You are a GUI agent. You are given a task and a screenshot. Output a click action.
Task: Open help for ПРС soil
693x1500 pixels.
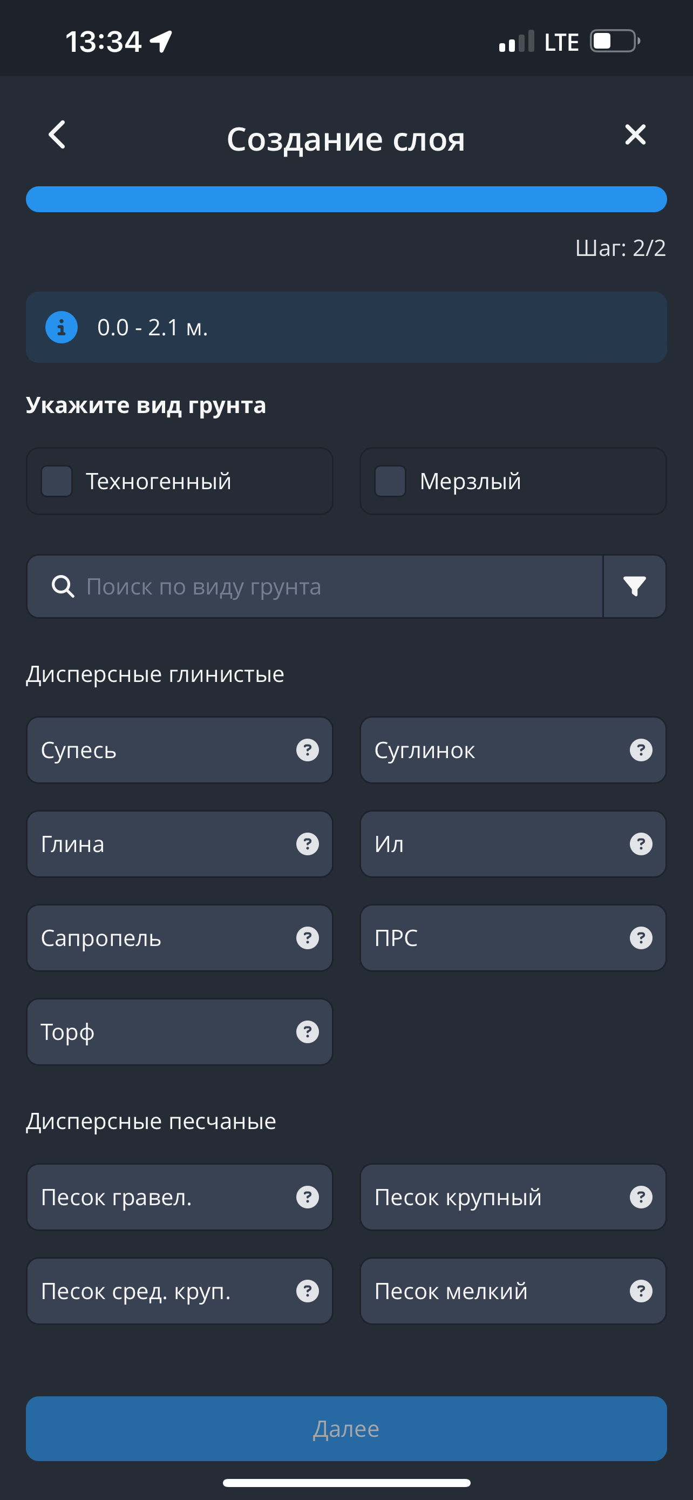click(x=641, y=938)
